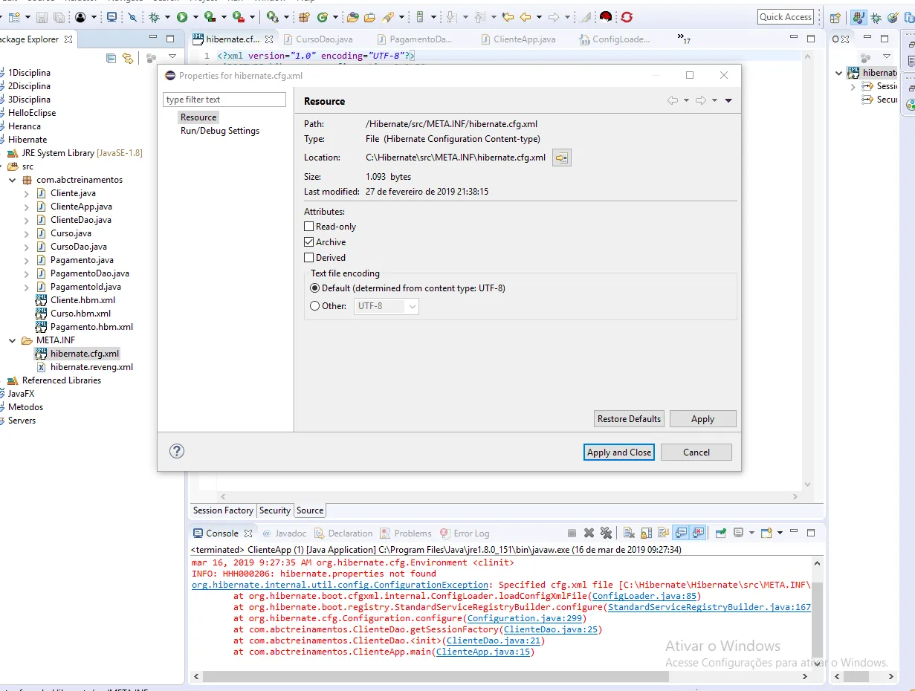
Task: Expand the Cliente.java tree node
Action: 27,193
